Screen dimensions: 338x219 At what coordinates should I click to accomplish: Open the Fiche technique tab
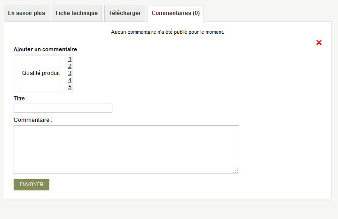tap(77, 13)
